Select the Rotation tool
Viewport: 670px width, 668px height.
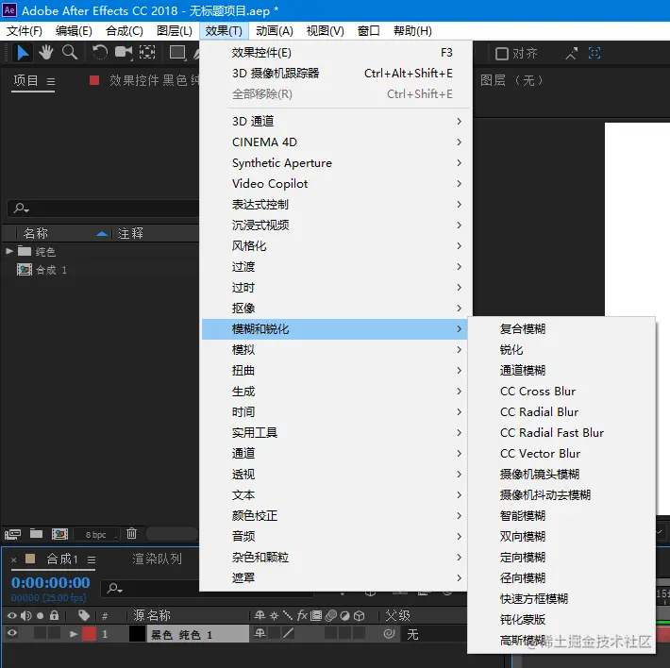click(99, 53)
